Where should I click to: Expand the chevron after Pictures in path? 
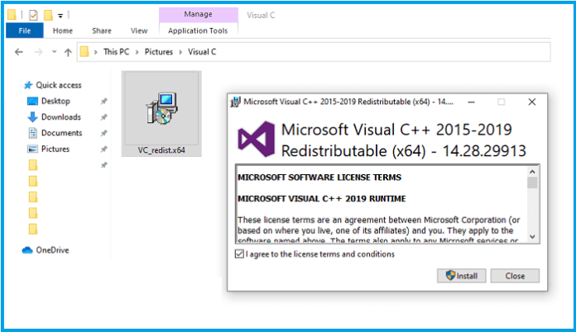coord(180,52)
